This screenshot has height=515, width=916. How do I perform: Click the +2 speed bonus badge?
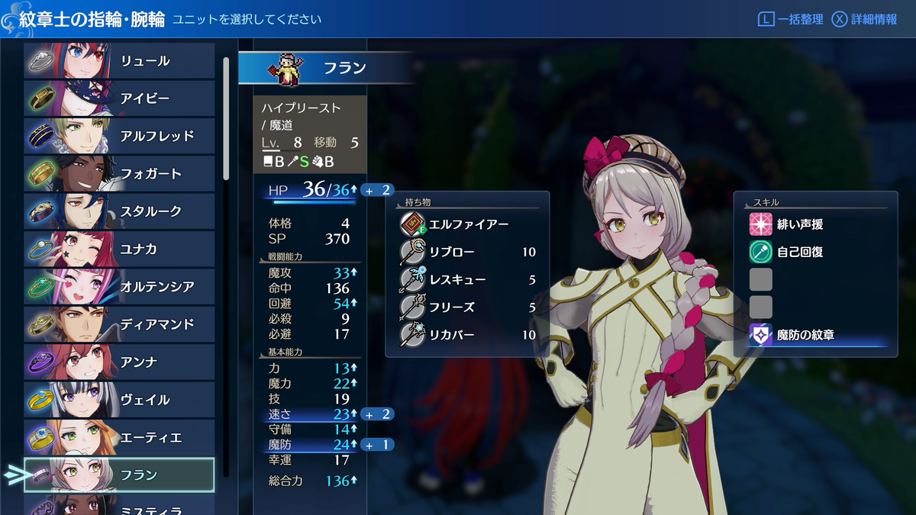(377, 414)
